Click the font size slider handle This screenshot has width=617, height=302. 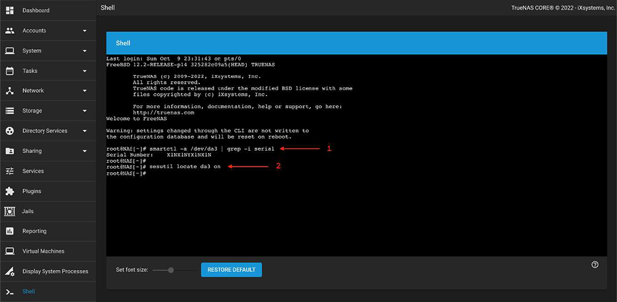171,270
